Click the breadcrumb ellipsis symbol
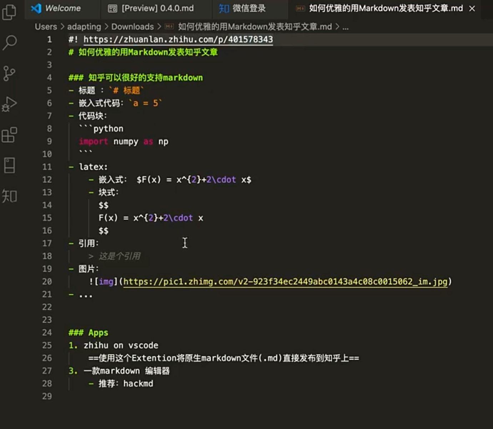The height and width of the screenshot is (429, 493). point(345,27)
